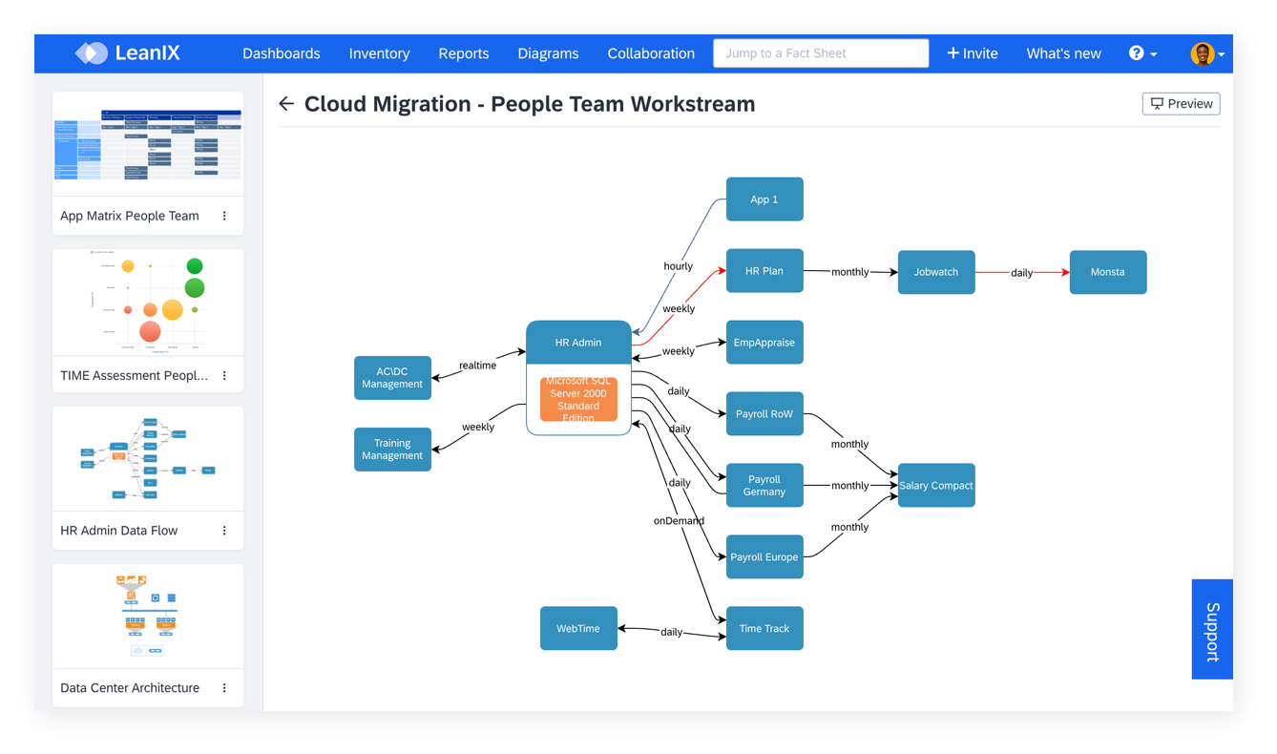Select the EmpAppraise node
The height and width of the screenshot is (754, 1277).
pyautogui.click(x=764, y=343)
